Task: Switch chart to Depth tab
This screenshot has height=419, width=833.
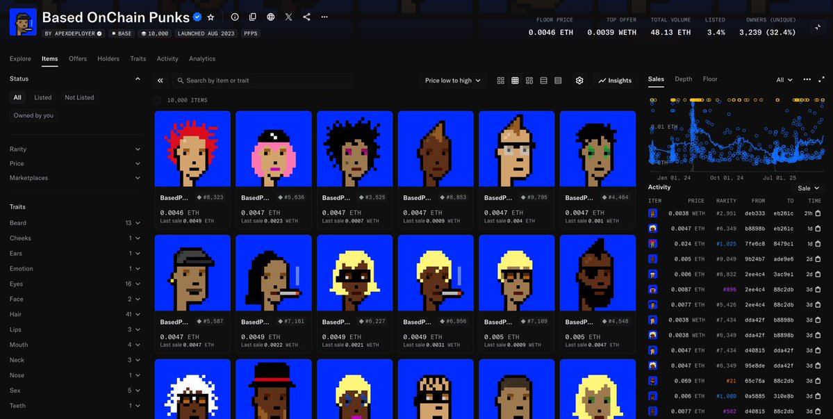Action: (x=683, y=79)
